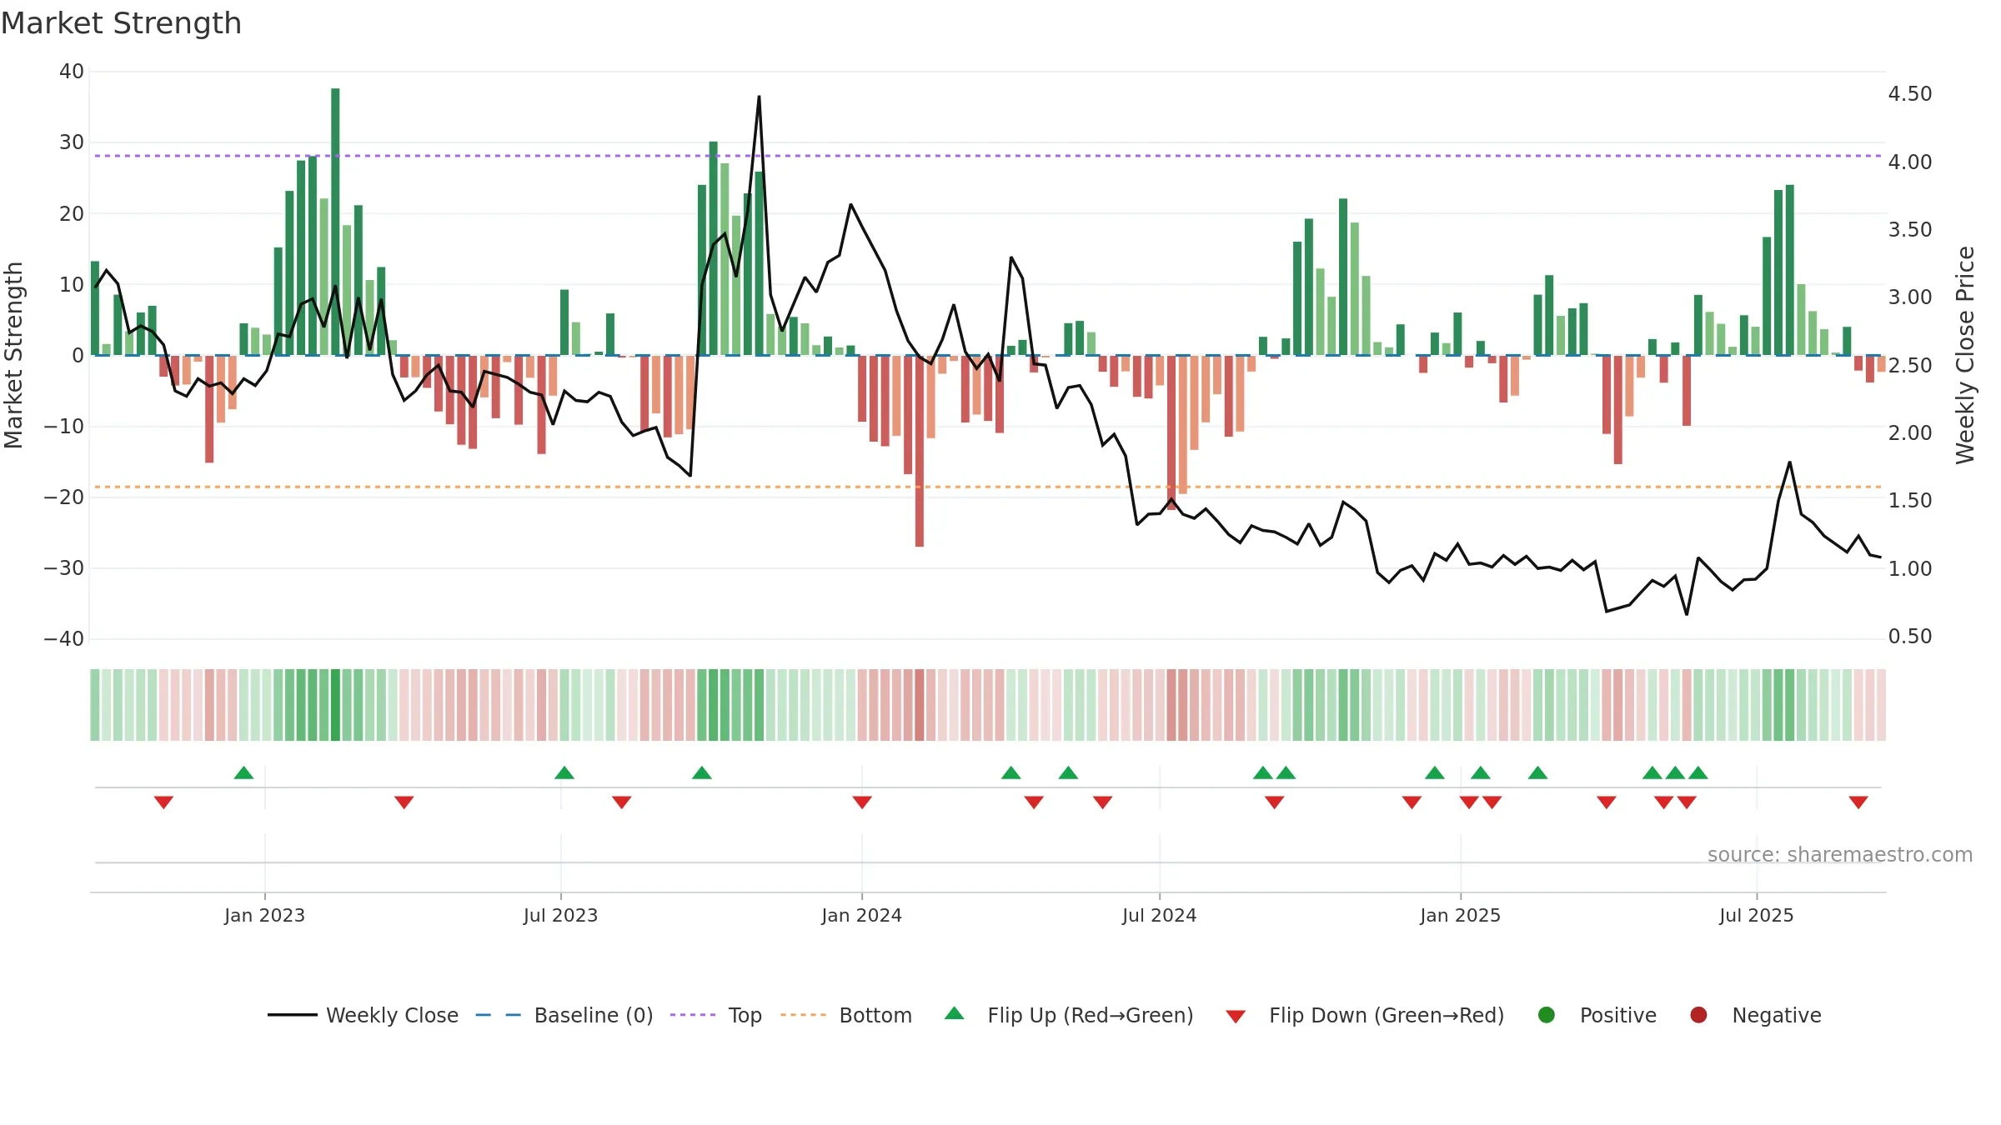The width and height of the screenshot is (2001, 1125).
Task: Click the Weekly Close line's highest peak
Action: click(759, 97)
